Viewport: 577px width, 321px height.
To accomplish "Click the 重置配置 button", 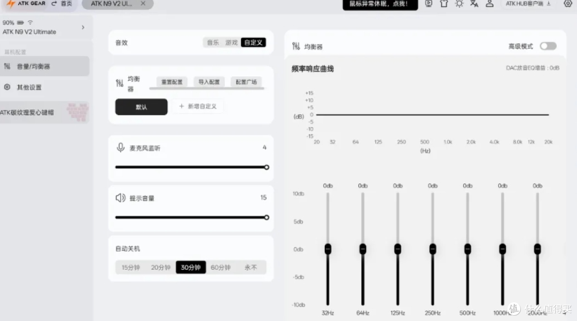I will (172, 82).
